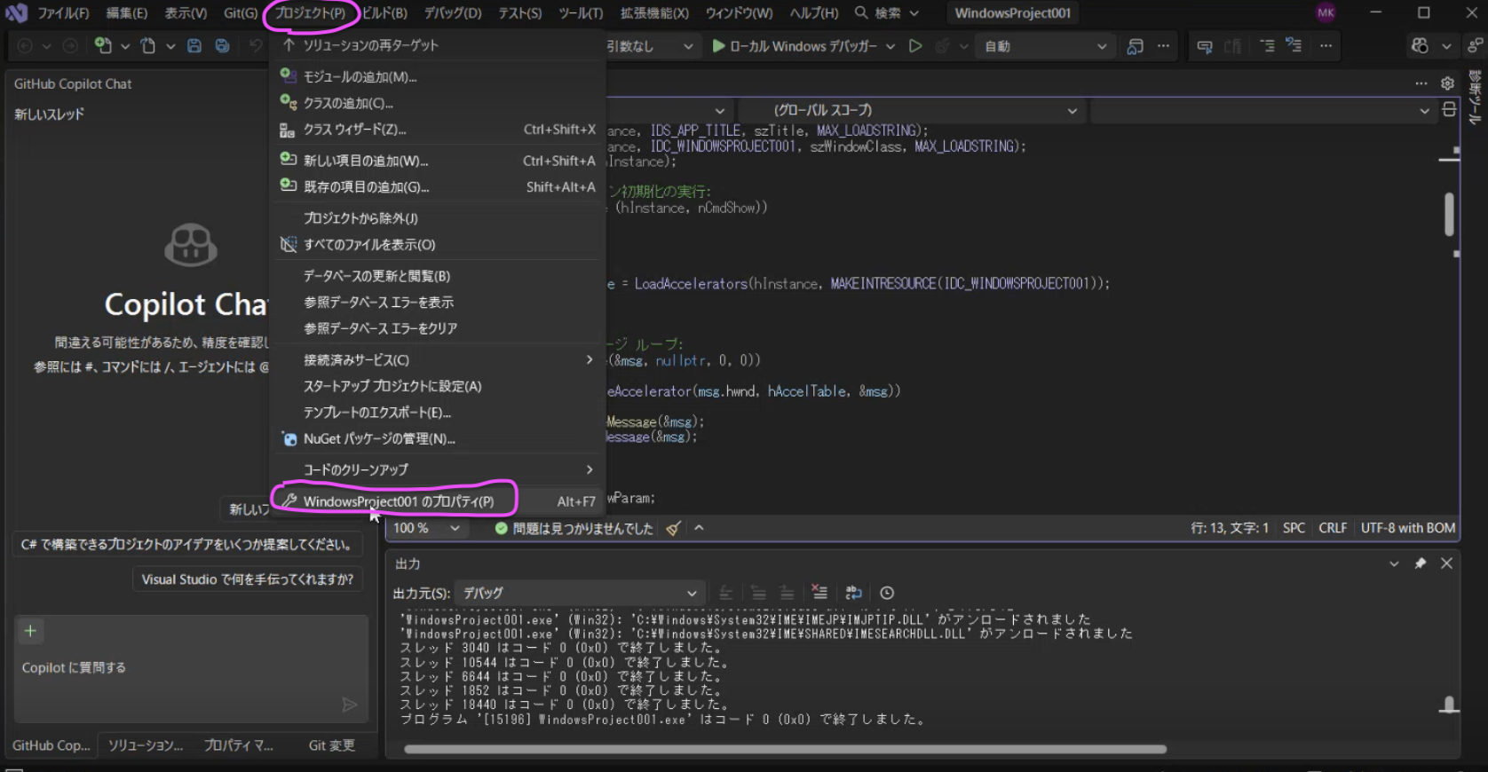Close the 出力 output panel
This screenshot has width=1488, height=772.
coord(1446,563)
